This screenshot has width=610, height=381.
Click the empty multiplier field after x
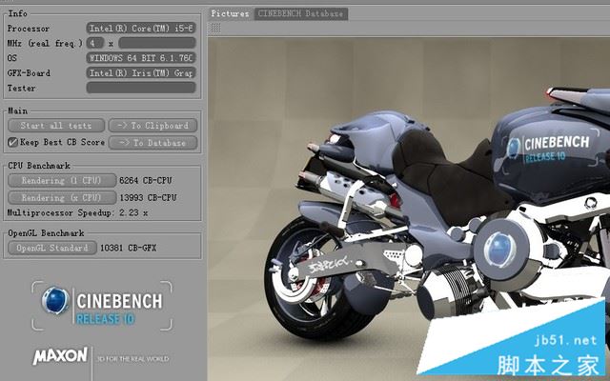click(x=156, y=43)
